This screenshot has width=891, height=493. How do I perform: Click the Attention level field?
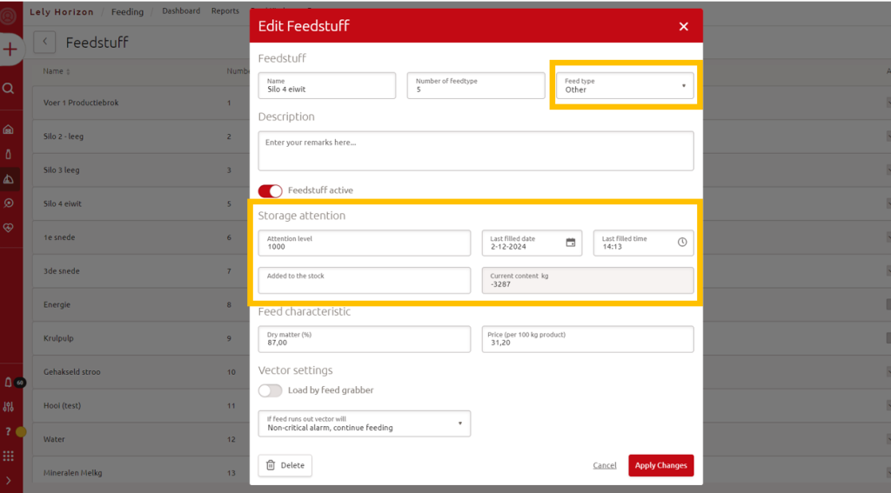tap(365, 243)
